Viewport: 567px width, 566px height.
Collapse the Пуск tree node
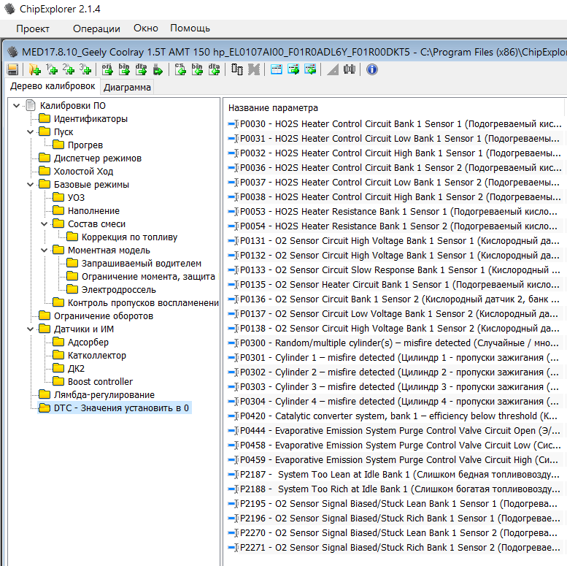(x=30, y=132)
